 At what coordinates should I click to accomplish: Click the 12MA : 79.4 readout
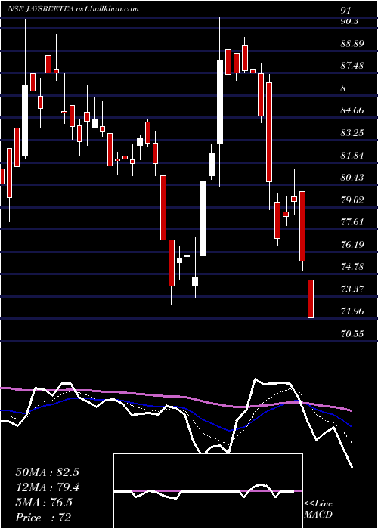pyautogui.click(x=47, y=487)
